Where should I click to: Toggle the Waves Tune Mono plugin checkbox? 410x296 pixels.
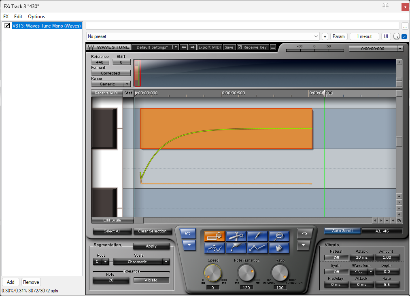(7, 26)
